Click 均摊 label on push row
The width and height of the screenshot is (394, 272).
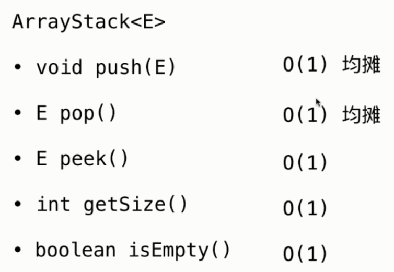(x=361, y=65)
